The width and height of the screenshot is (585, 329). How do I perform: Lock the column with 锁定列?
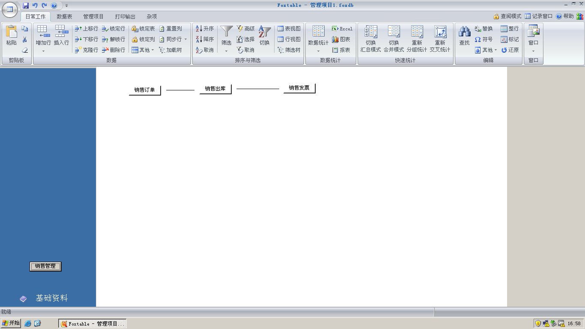pos(143,39)
